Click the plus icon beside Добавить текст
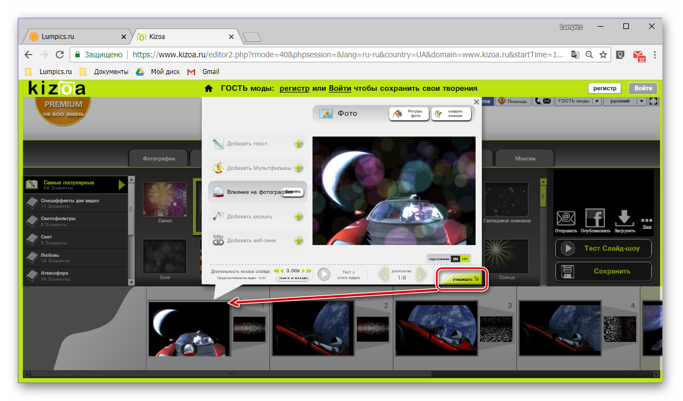The height and width of the screenshot is (401, 683). click(x=299, y=144)
